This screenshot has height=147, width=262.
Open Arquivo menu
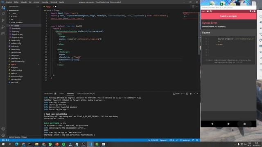pos(9,2)
